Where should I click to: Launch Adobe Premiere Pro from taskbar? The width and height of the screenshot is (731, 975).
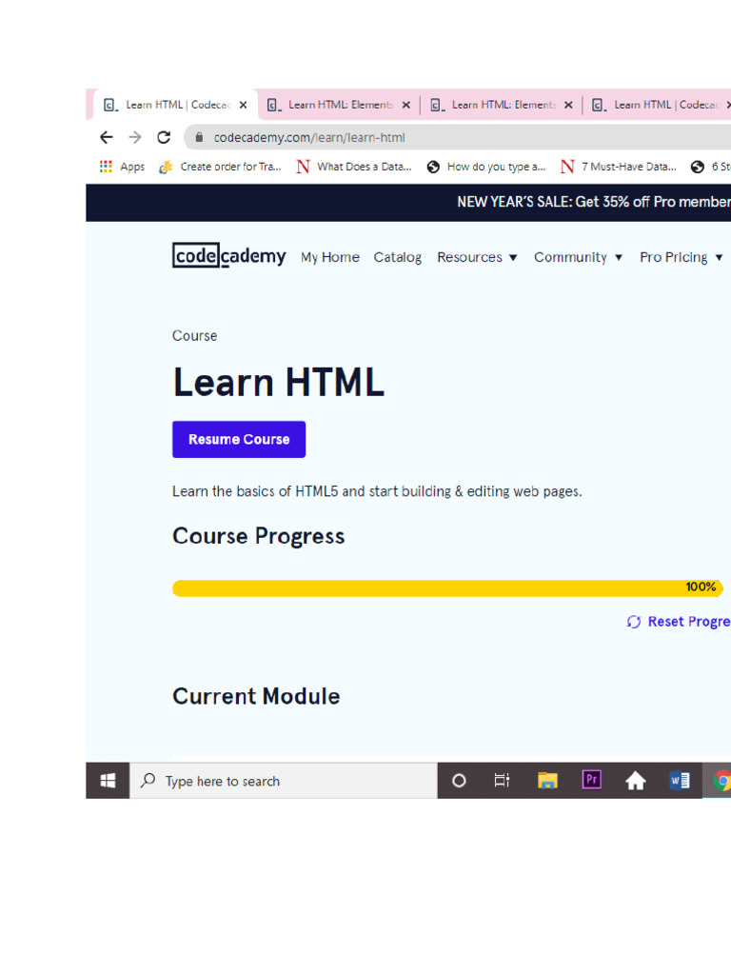591,779
